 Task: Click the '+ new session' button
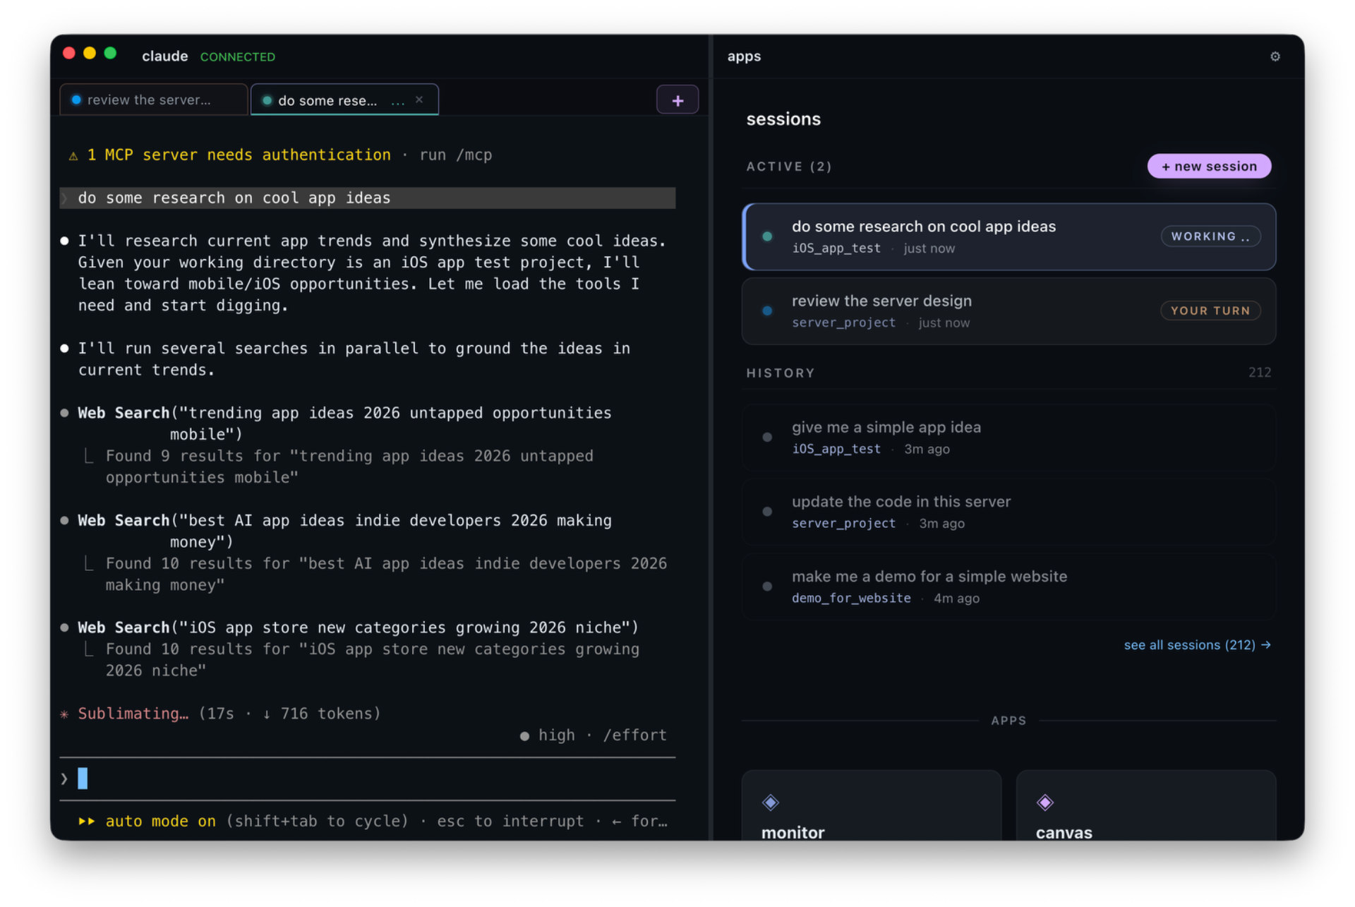click(1208, 167)
